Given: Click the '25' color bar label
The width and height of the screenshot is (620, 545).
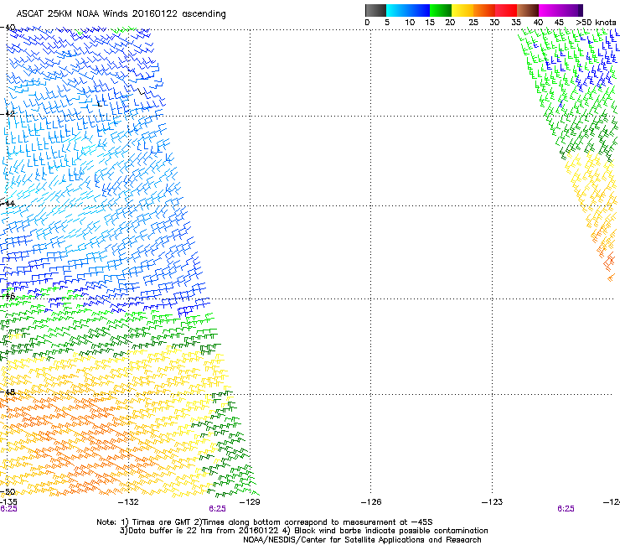Looking at the screenshot, I should pyautogui.click(x=473, y=23).
